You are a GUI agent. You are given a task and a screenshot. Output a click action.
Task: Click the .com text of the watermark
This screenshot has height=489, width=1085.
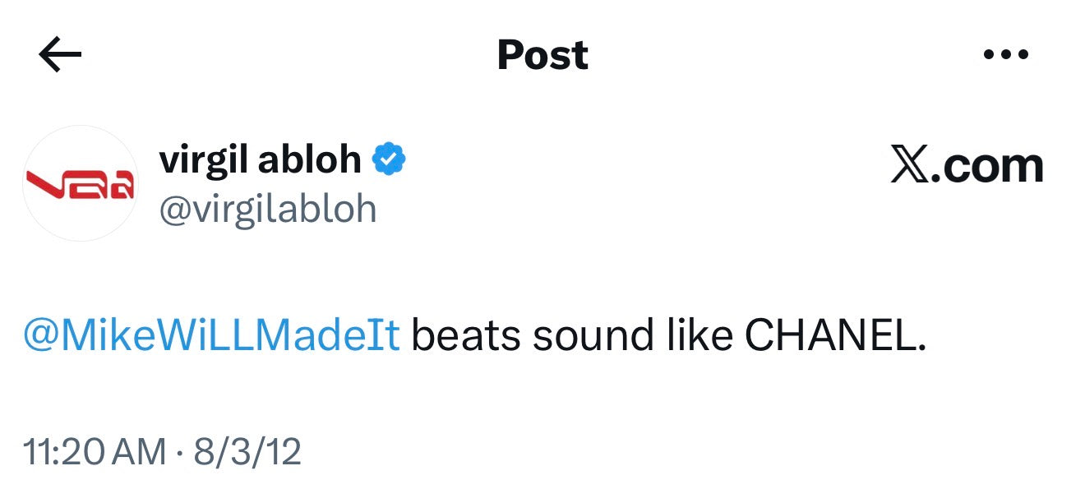992,167
